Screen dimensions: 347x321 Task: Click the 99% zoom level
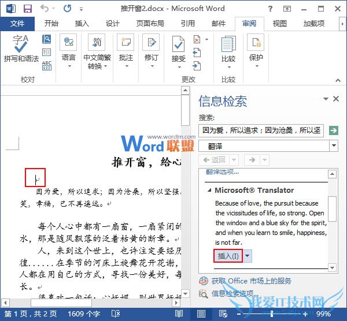tap(323, 313)
